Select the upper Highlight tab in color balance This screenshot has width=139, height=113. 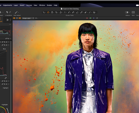point(6,88)
